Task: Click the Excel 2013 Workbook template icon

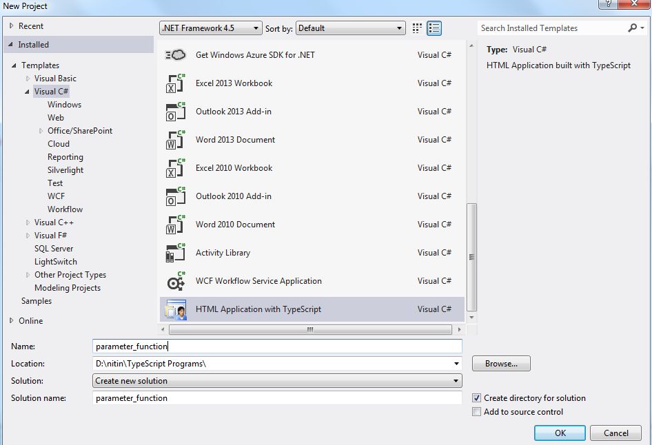Action: pyautogui.click(x=175, y=83)
